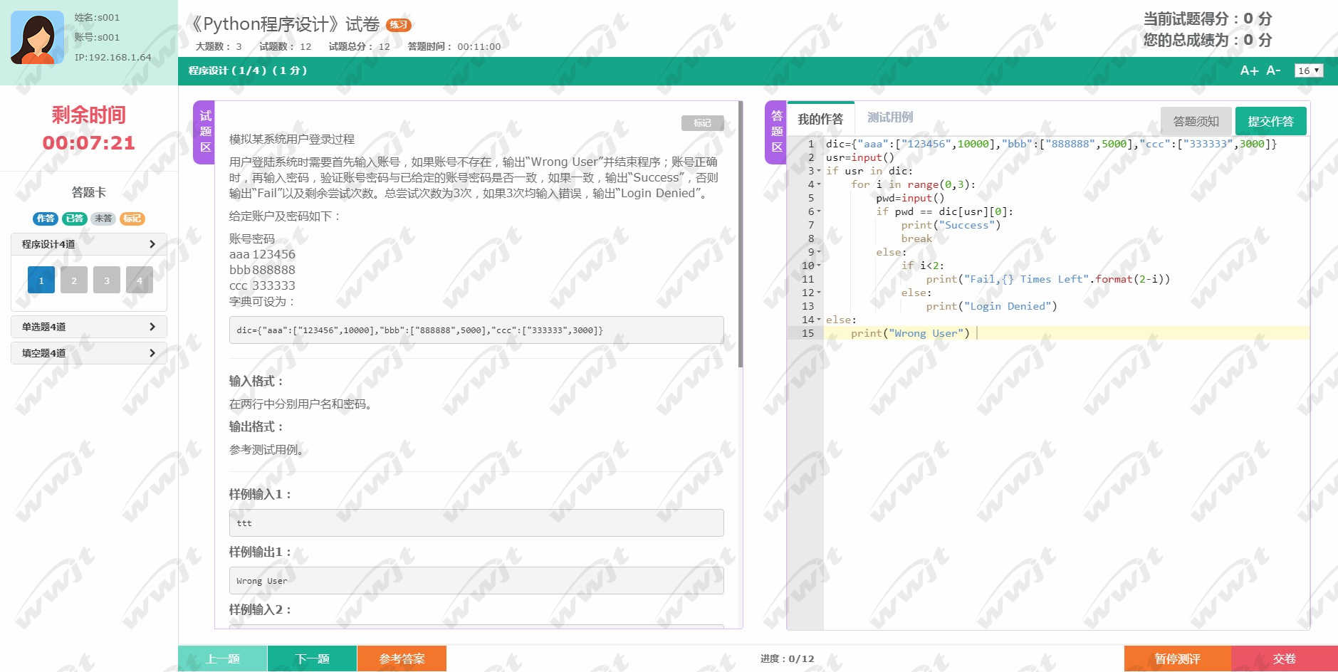Expand 程序设计4道 section
Viewport: 1338px width, 672px height.
pos(89,244)
